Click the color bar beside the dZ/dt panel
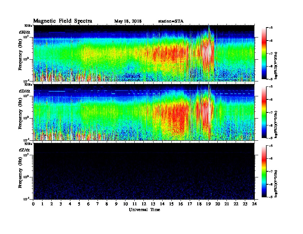Image resolution: width=303 pixels, height=234 pixels. tap(264, 171)
